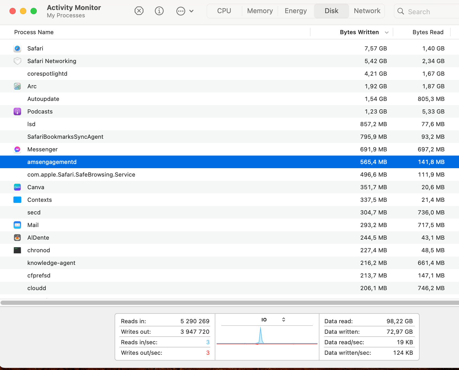459x370 pixels.
Task: Click the Data written/sec value 124 KB
Action: [x=403, y=353]
